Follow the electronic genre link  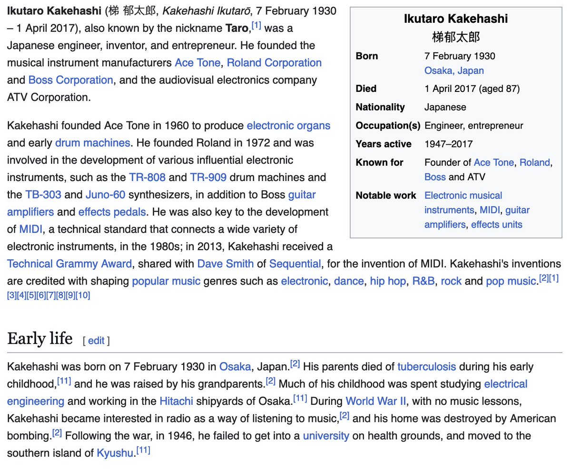pyautogui.click(x=305, y=281)
